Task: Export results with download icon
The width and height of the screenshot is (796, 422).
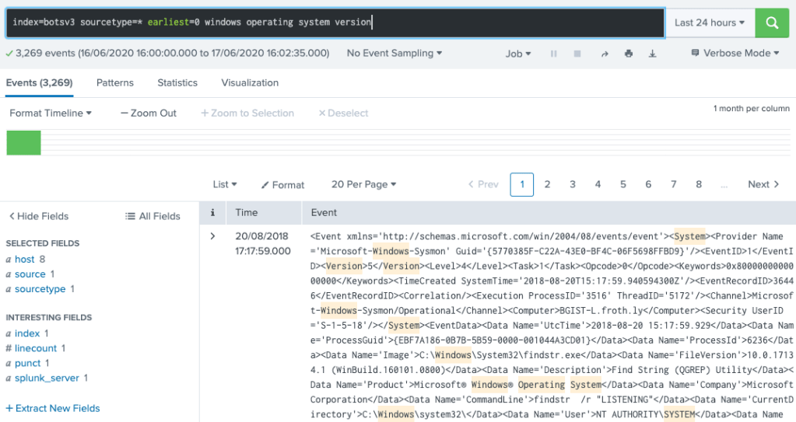Action: [652, 54]
